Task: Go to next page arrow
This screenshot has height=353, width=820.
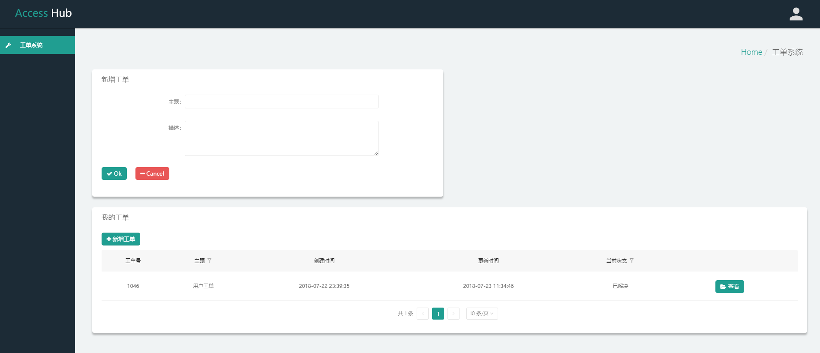Action: click(x=454, y=314)
